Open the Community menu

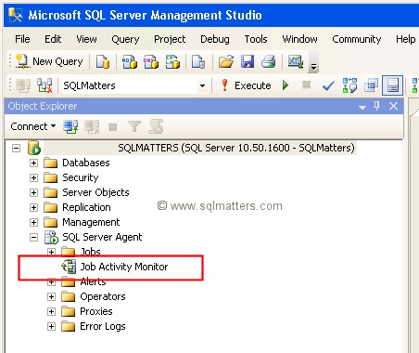[357, 39]
